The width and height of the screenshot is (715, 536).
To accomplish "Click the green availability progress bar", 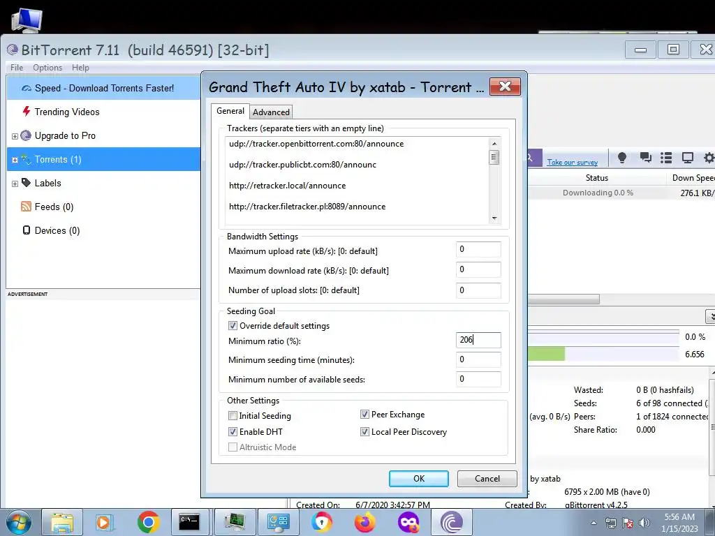I will (546, 354).
